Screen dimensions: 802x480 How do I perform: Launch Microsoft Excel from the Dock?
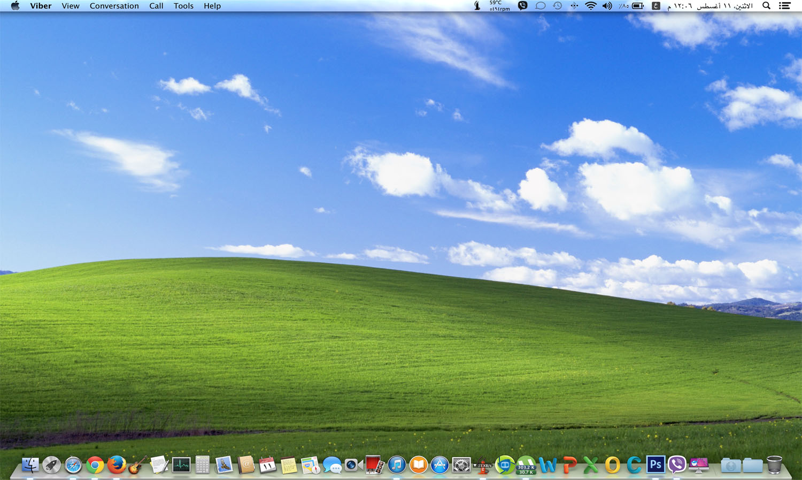(590, 465)
